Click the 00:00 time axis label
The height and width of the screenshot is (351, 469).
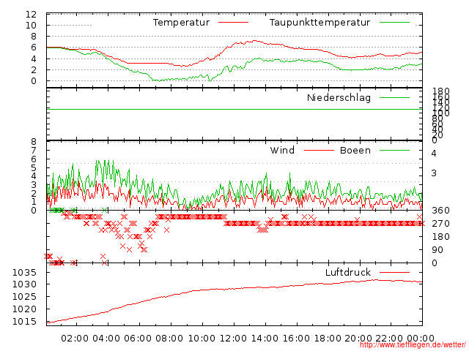421,339
